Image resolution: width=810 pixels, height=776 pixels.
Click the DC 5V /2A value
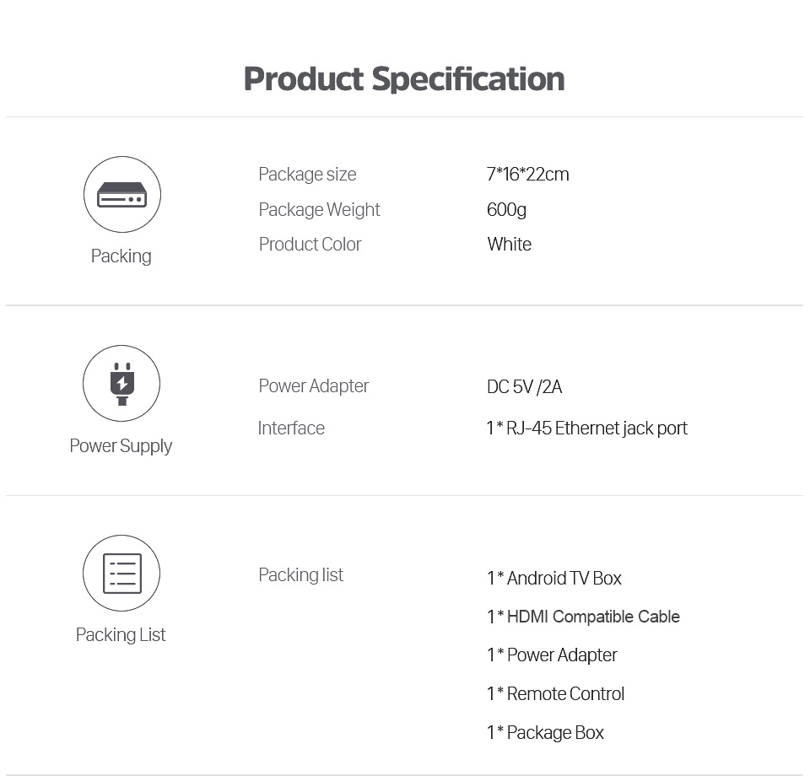point(524,387)
